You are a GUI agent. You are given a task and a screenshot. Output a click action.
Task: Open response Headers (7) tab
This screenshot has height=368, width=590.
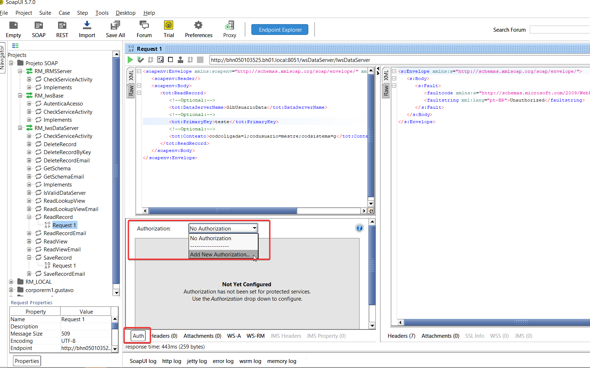coord(401,336)
